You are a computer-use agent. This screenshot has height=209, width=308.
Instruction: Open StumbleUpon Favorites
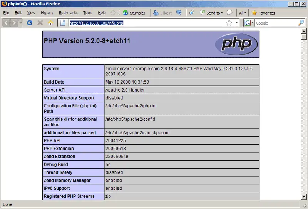[263, 13]
